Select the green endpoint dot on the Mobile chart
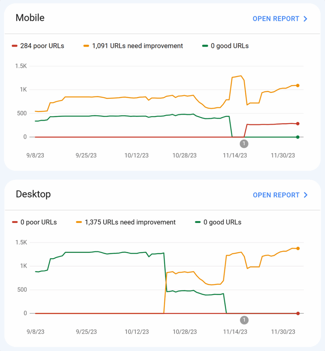This screenshot has width=325, height=351. pos(298,137)
